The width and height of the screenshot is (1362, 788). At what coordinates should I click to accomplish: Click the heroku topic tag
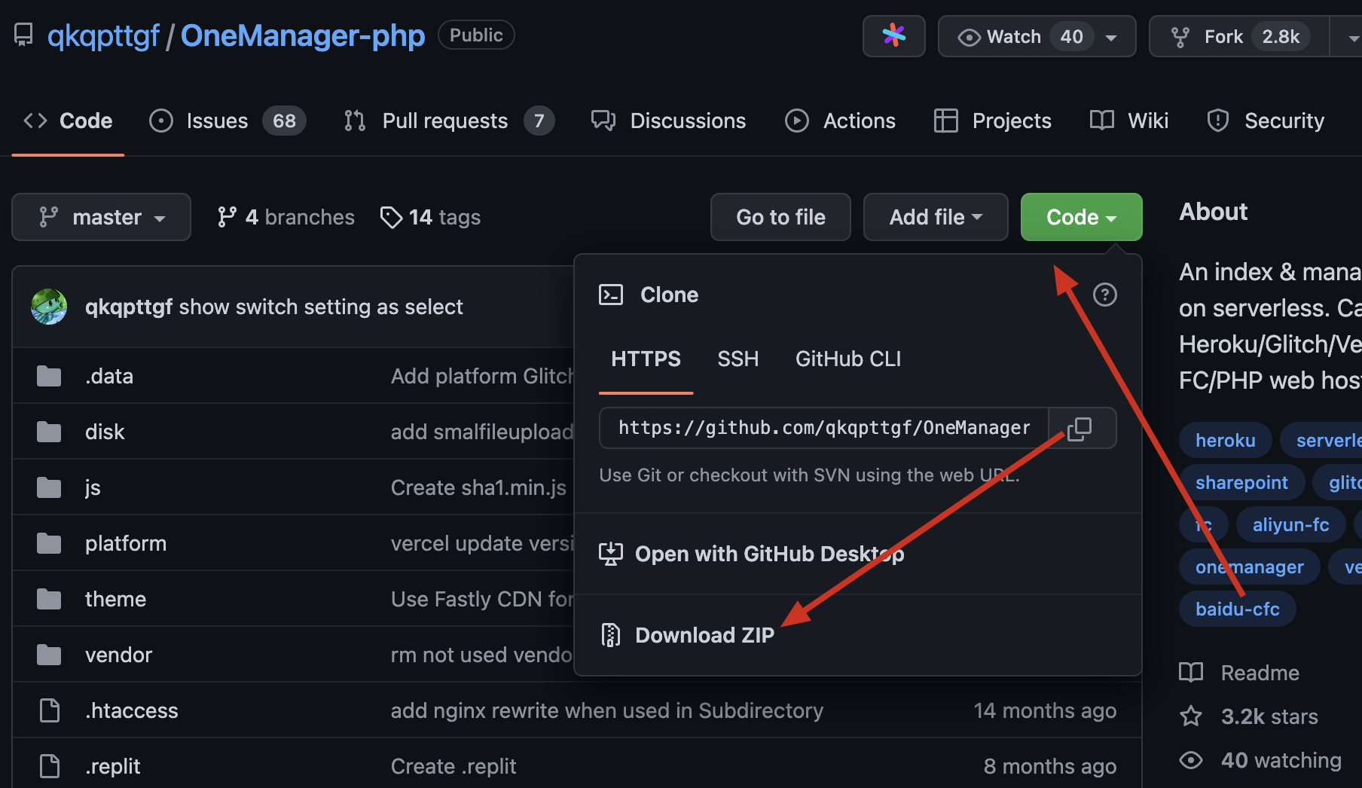pyautogui.click(x=1225, y=441)
